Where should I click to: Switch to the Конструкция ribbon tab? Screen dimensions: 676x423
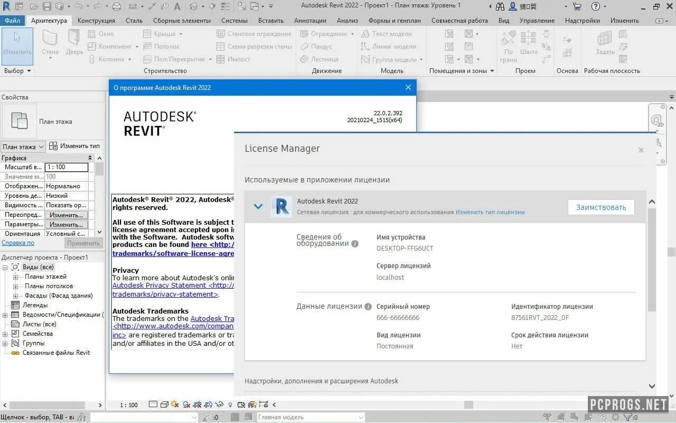96,21
